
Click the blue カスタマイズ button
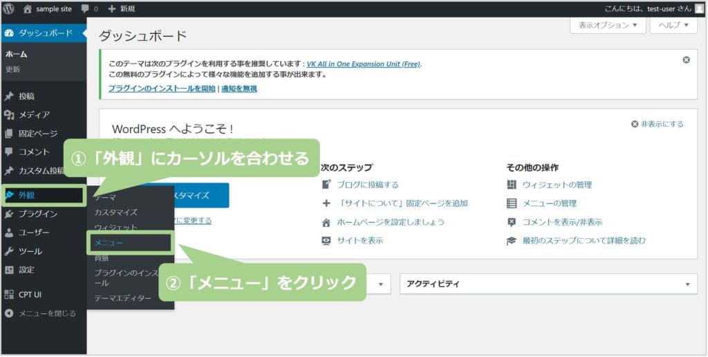pos(201,195)
